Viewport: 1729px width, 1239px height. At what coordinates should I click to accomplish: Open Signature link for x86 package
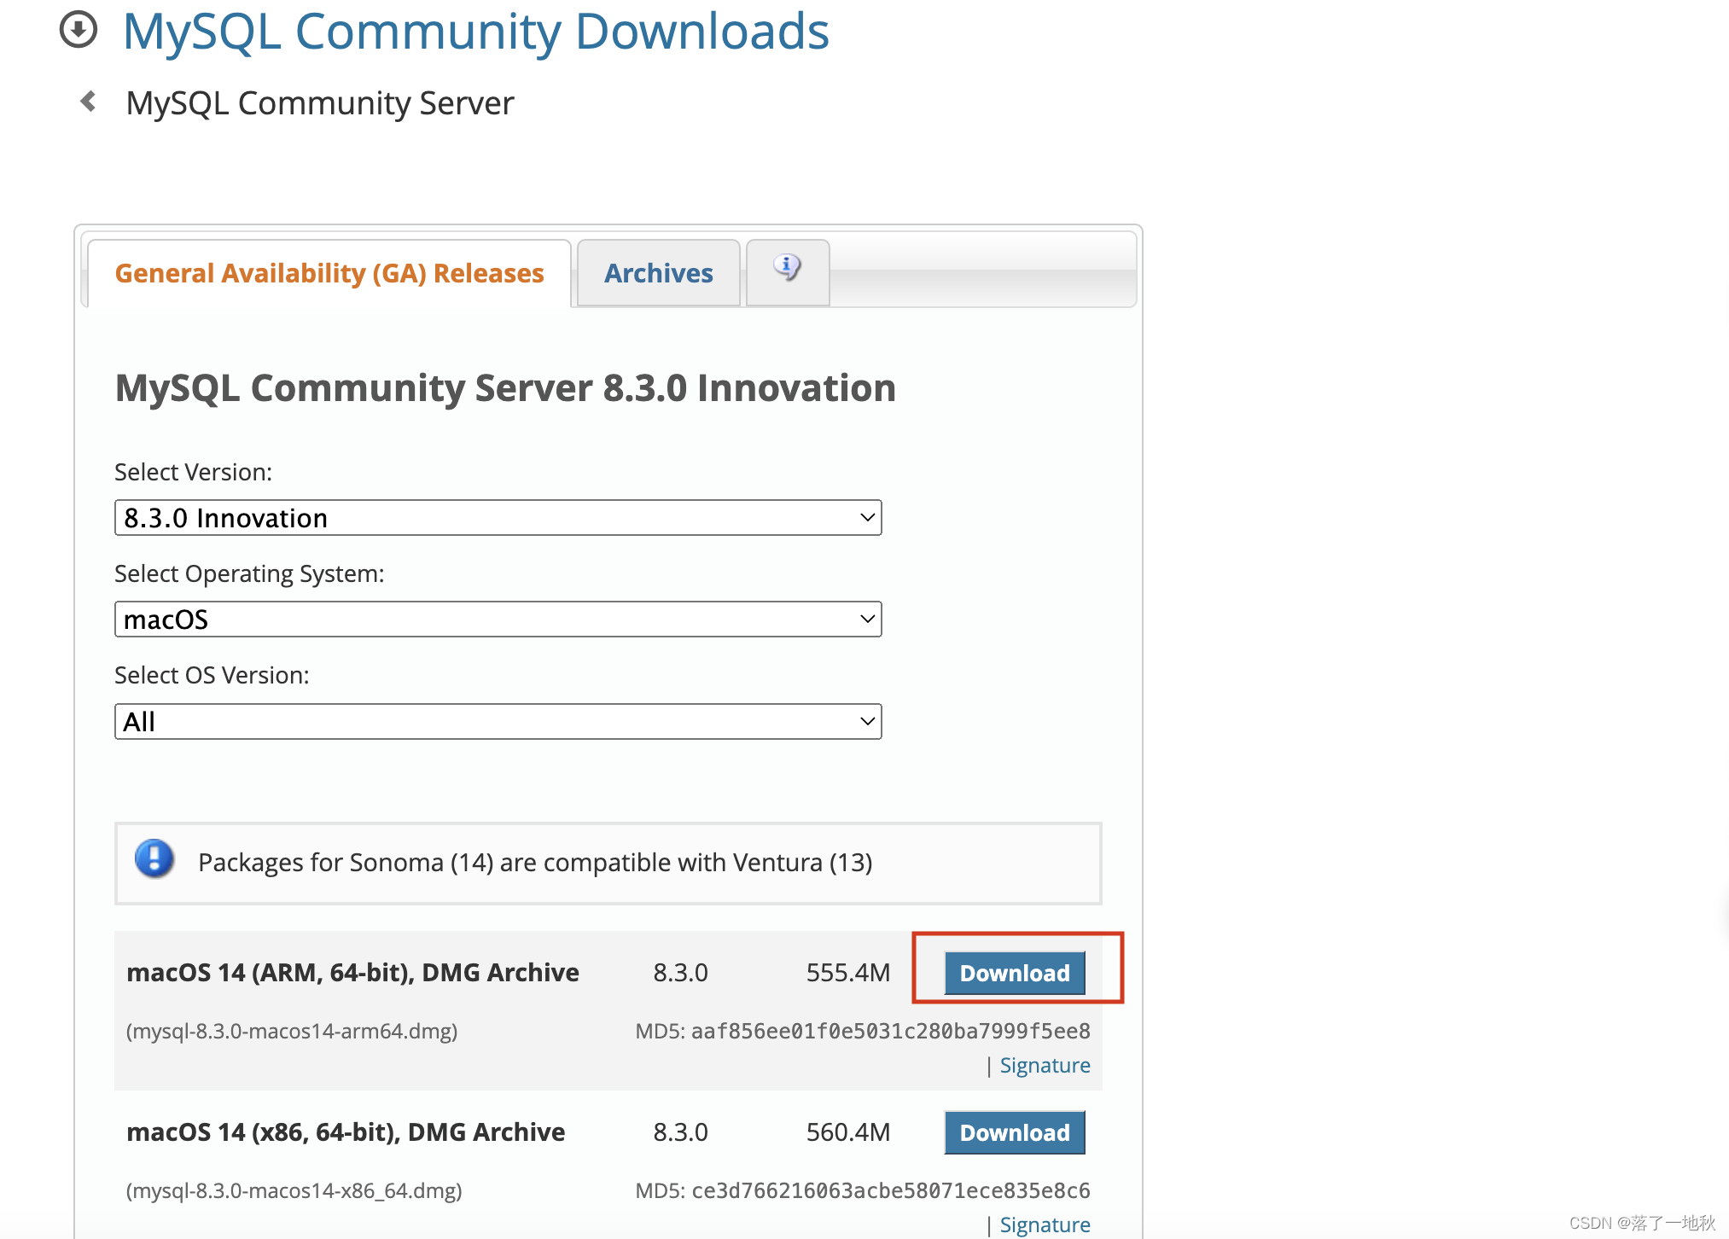(1045, 1224)
